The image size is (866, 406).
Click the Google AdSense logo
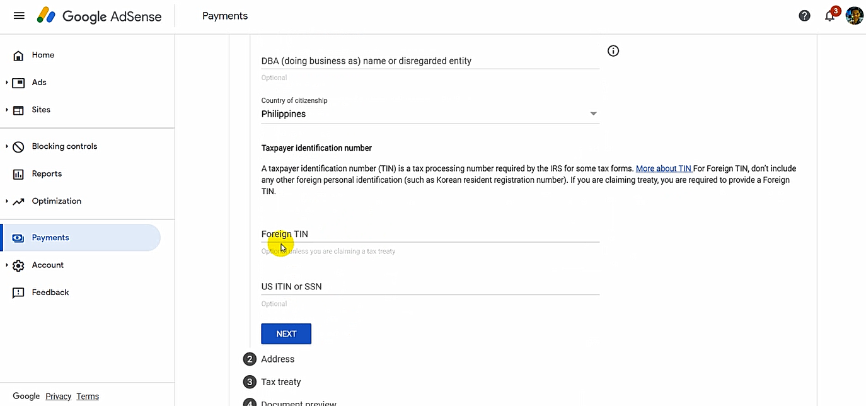pyautogui.click(x=100, y=16)
